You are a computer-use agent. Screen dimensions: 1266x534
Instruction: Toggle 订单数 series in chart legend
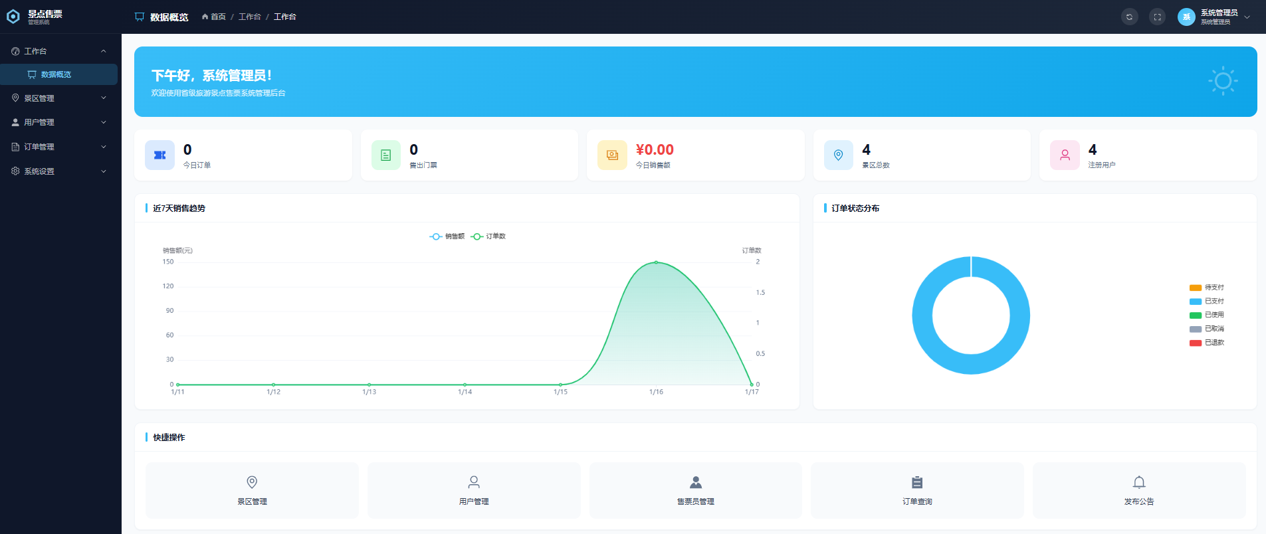click(x=488, y=236)
